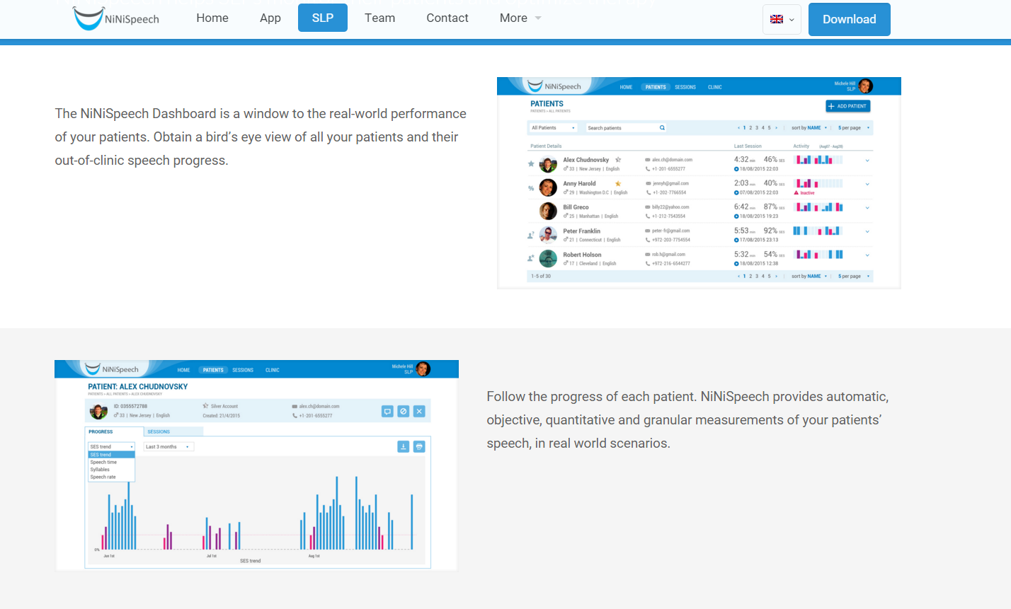1011x609 pixels.
Task: Expand Anny Harold's row with the chevron
Action: pyautogui.click(x=867, y=184)
